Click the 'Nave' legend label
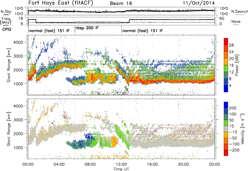Viewport: 248px width, 171px height. pyautogui.click(x=236, y=21)
